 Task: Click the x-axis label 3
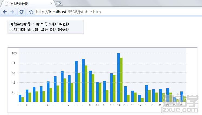pyautogui.click(x=41, y=105)
